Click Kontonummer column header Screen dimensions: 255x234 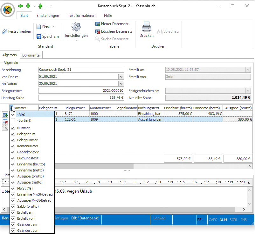coord(102,108)
